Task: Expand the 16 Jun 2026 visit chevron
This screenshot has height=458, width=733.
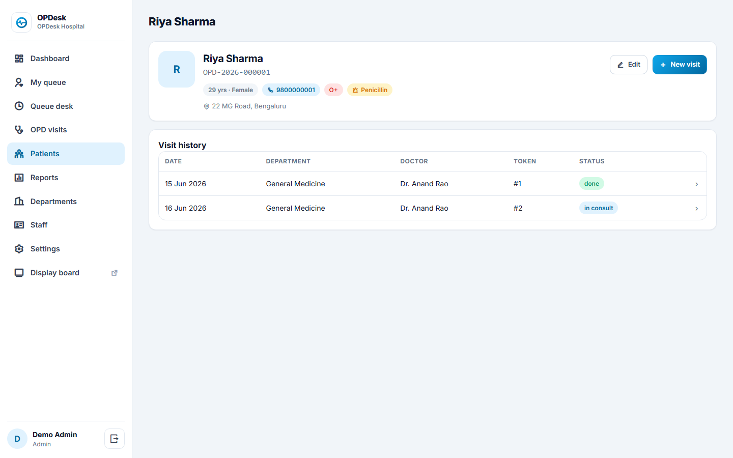Action: pos(696,209)
